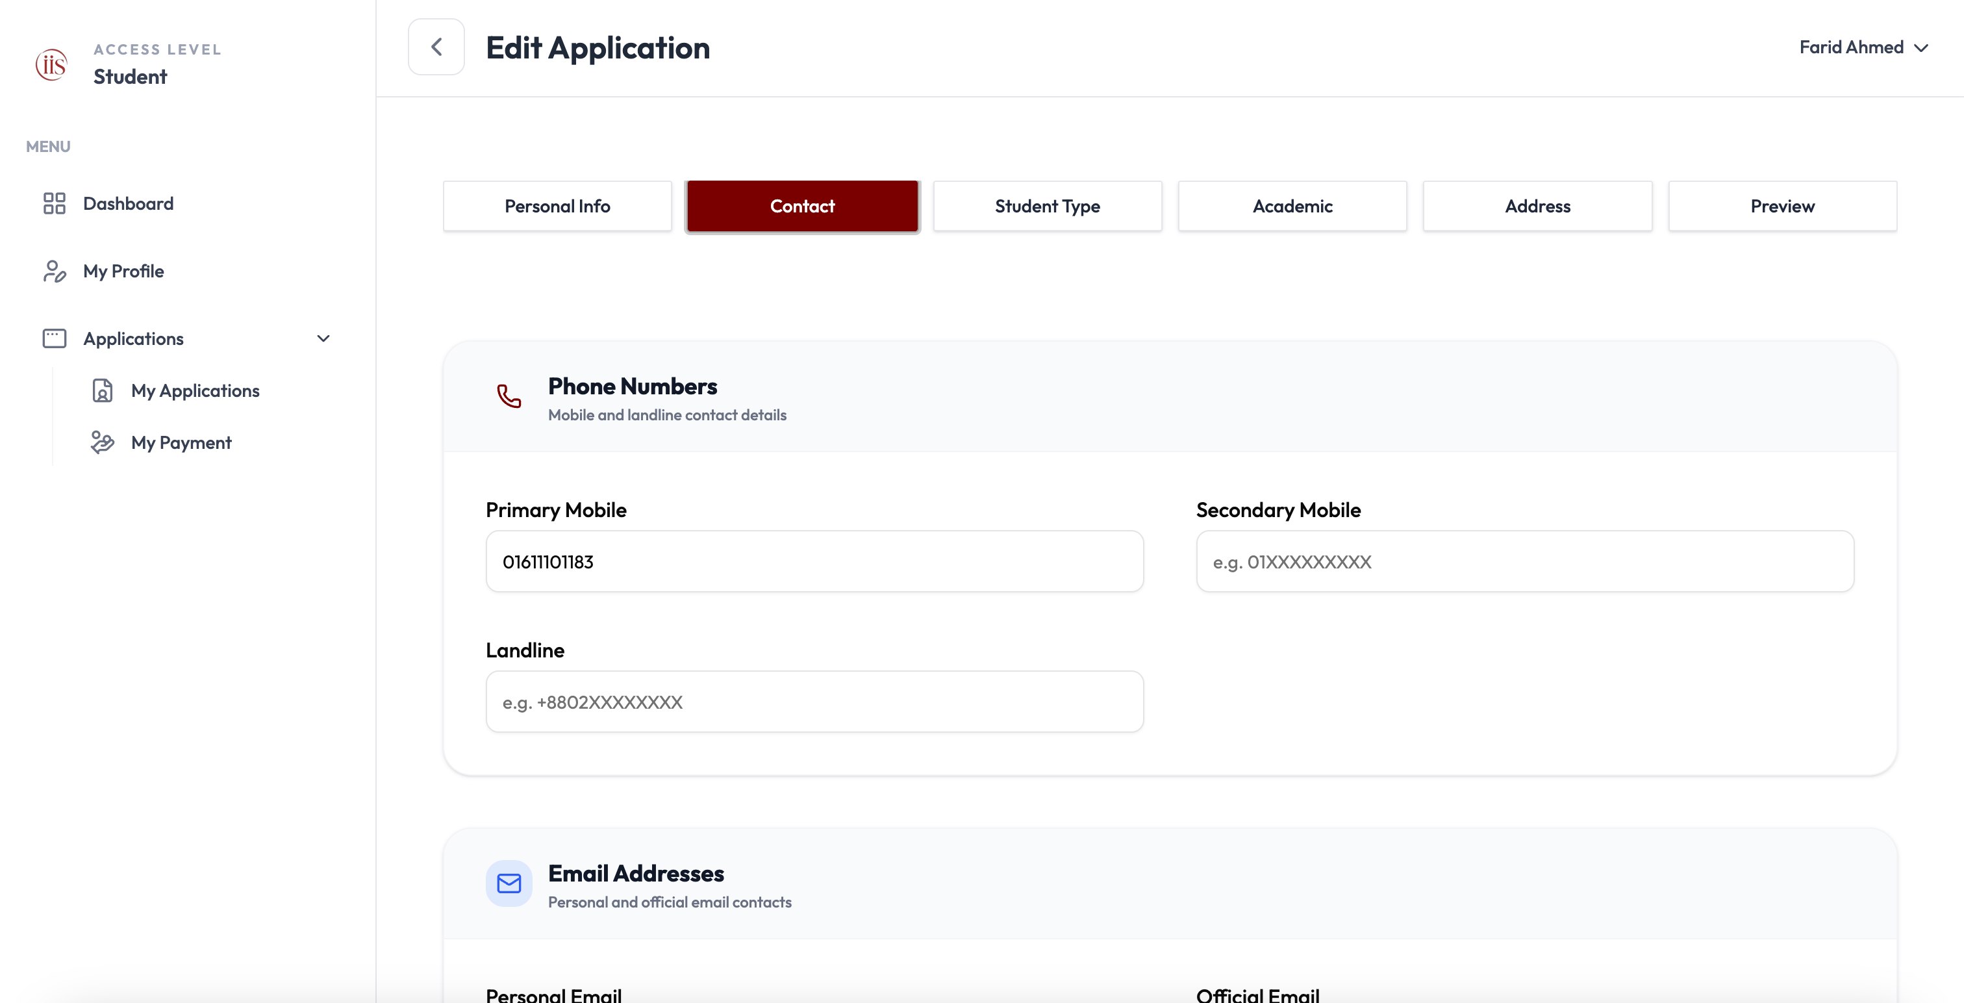Click the Student access level text
The image size is (1964, 1003).
pyautogui.click(x=131, y=76)
